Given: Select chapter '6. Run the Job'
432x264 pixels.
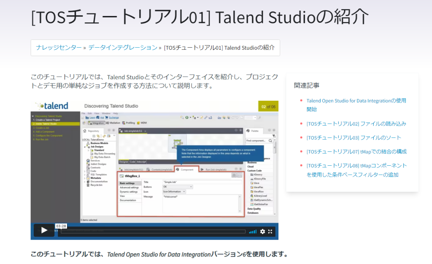Looking at the screenshot, I should 40,139.
